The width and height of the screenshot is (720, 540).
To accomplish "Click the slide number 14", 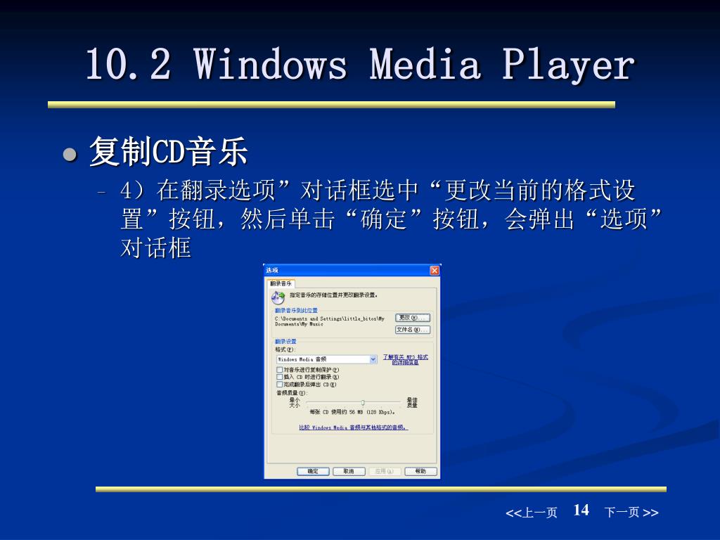I will (581, 510).
